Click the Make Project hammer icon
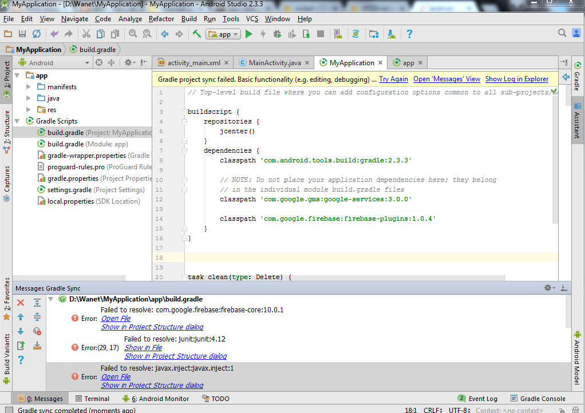 [x=197, y=34]
